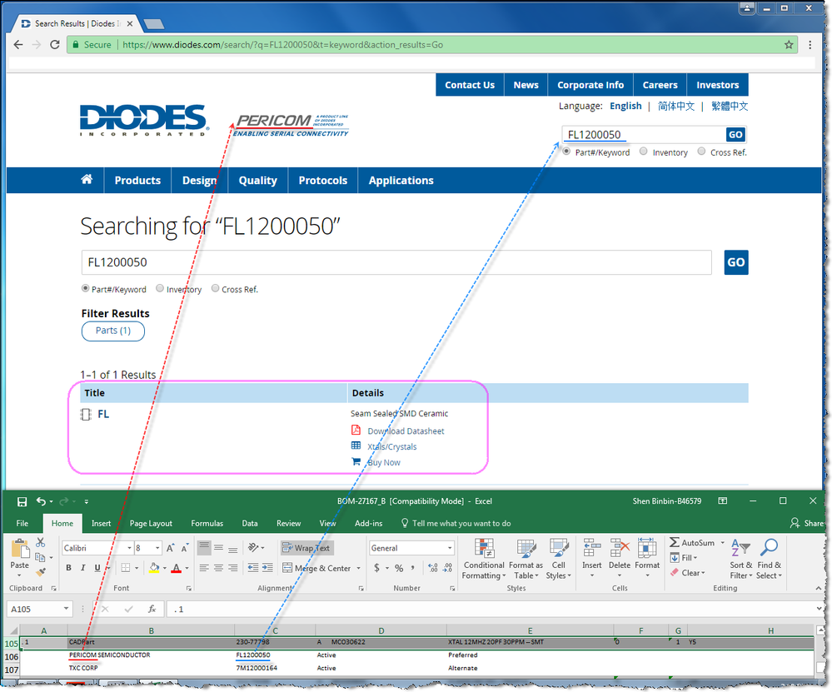The width and height of the screenshot is (832, 692).
Task: Decrease font size in Excel
Action: click(185, 548)
